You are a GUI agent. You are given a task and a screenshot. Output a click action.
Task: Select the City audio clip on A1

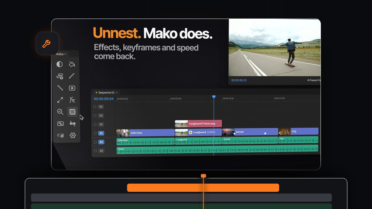click(298, 140)
